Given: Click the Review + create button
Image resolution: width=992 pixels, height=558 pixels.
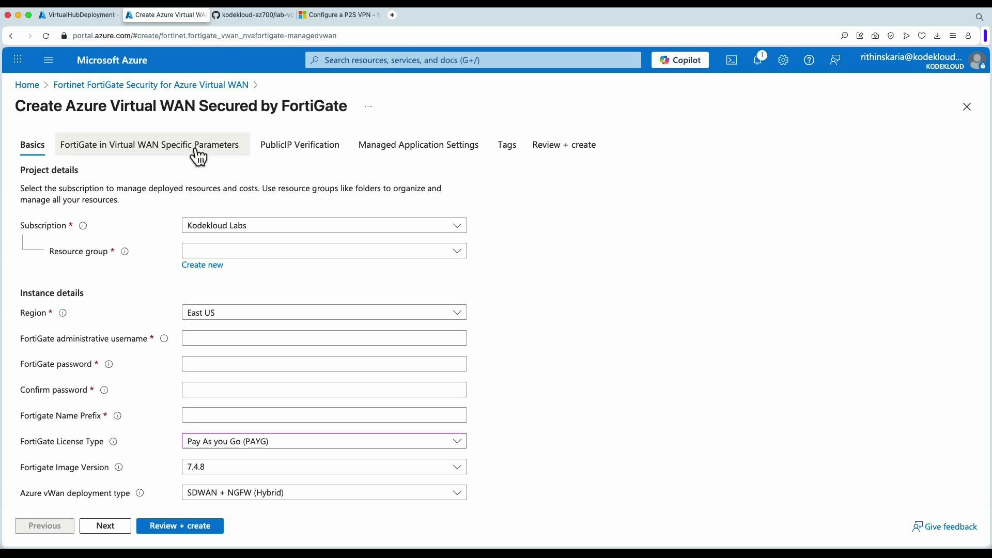Looking at the screenshot, I should [x=180, y=525].
